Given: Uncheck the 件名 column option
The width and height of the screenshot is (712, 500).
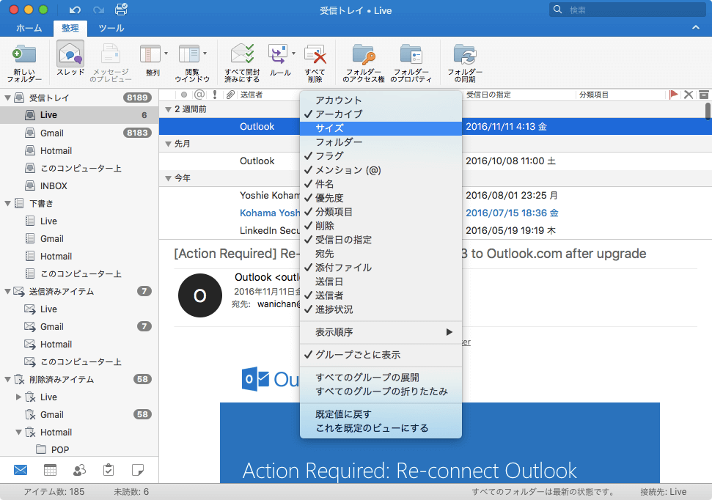Looking at the screenshot, I should click(x=381, y=184).
